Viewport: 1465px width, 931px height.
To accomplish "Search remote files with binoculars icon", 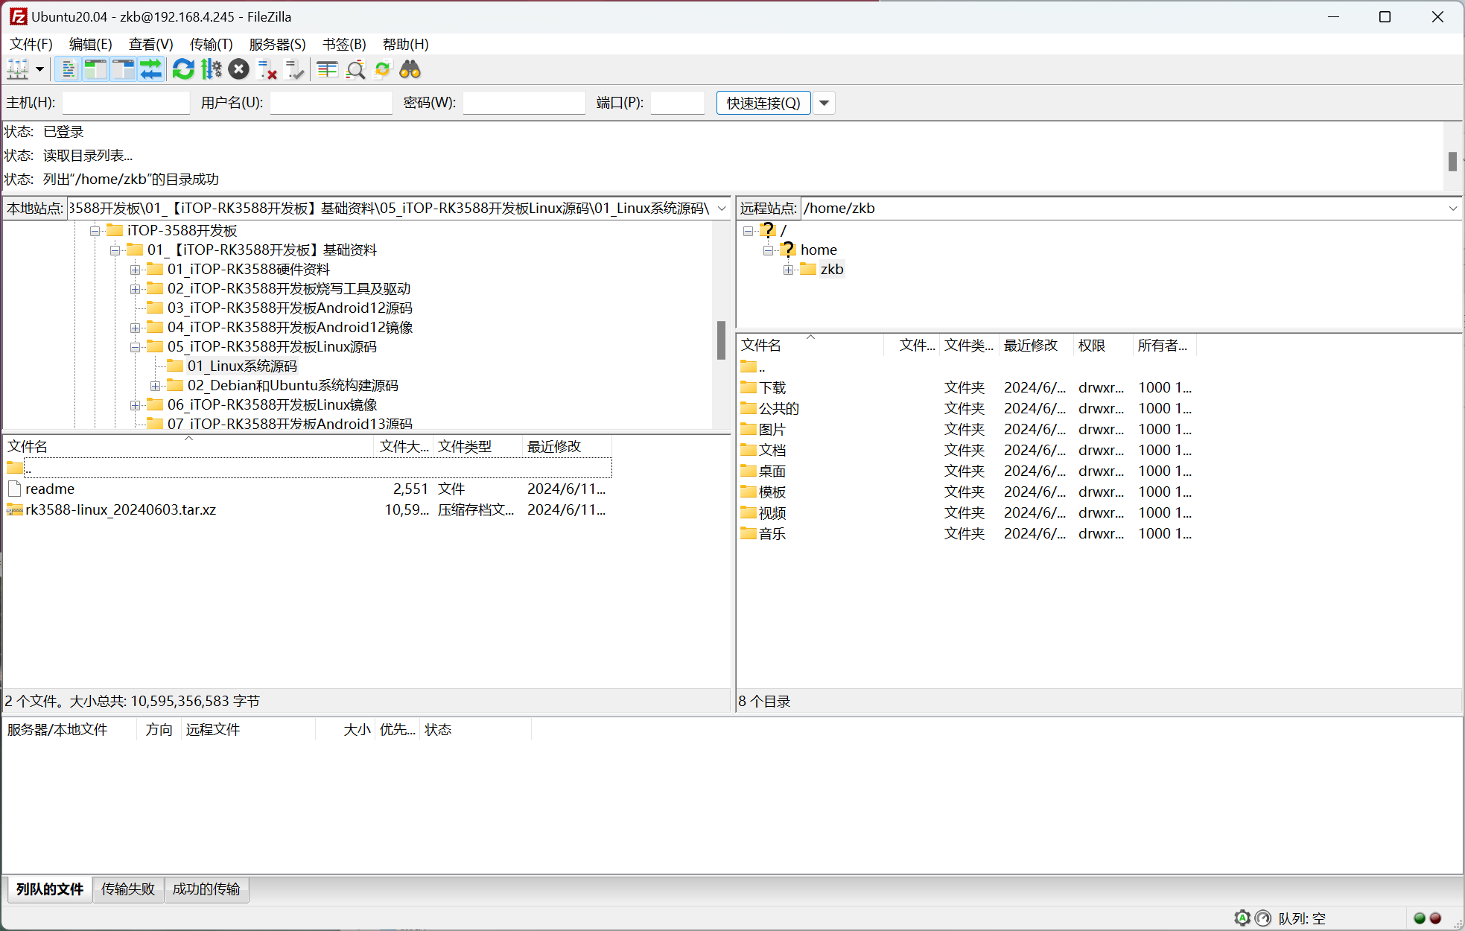I will point(410,70).
